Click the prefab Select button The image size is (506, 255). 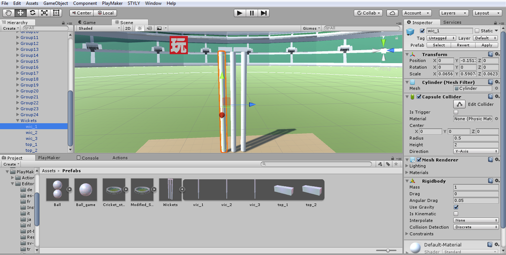point(439,45)
